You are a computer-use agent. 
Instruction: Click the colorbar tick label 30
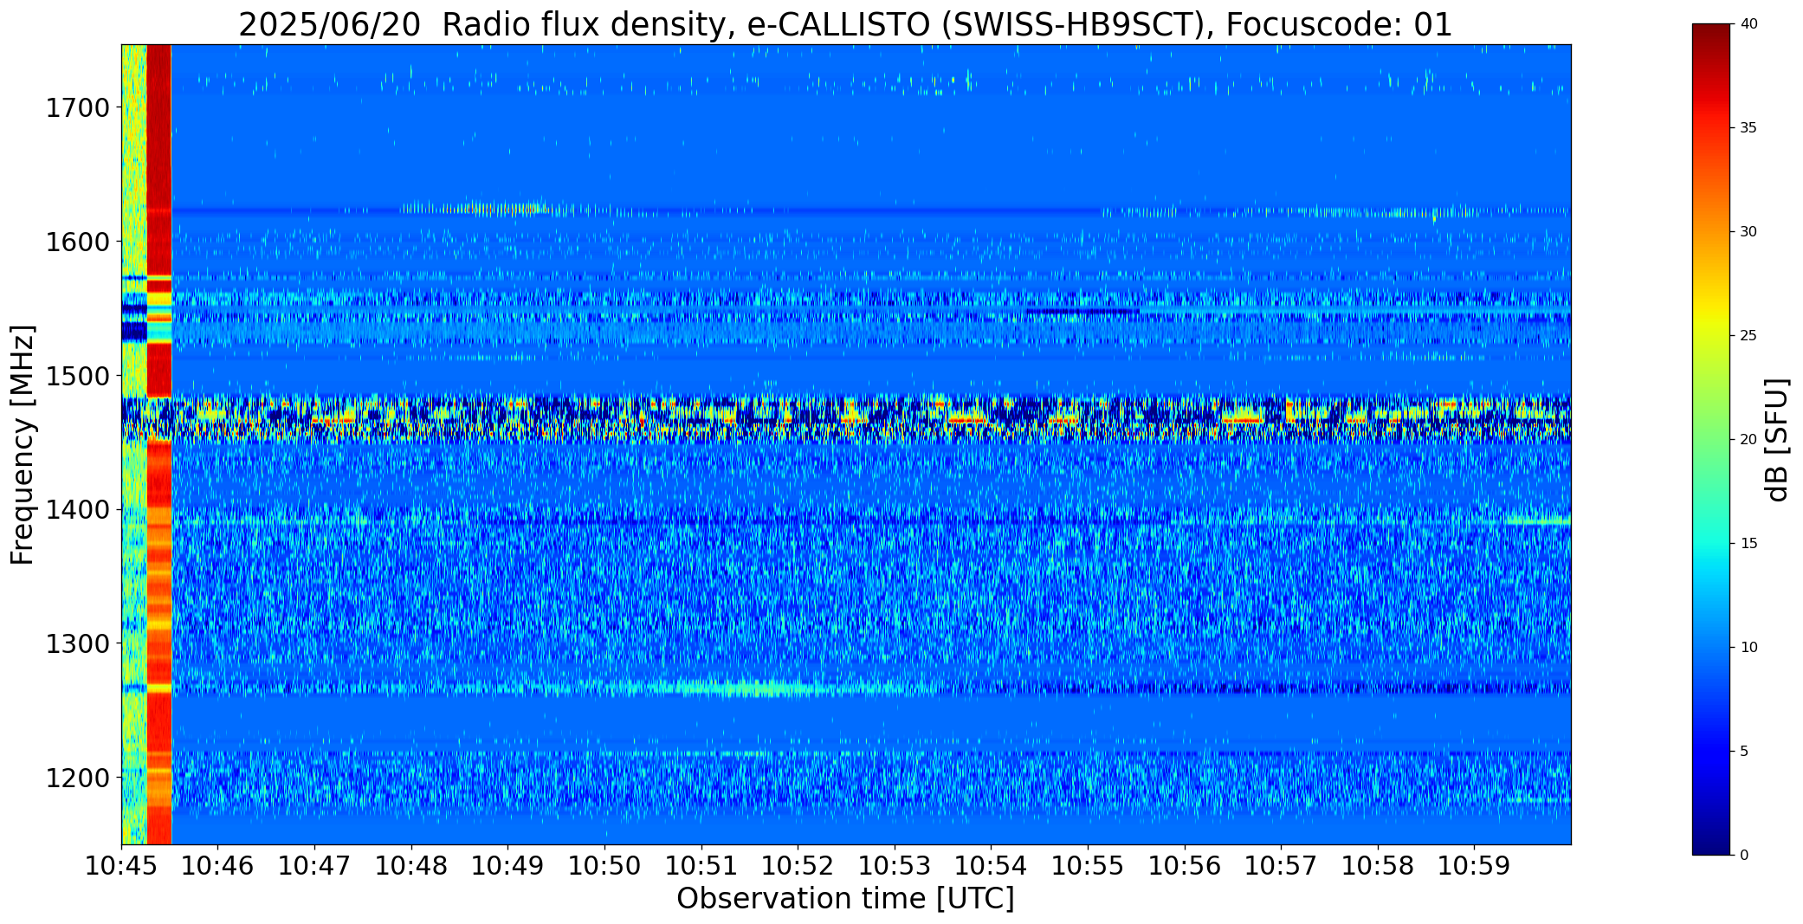(1748, 232)
